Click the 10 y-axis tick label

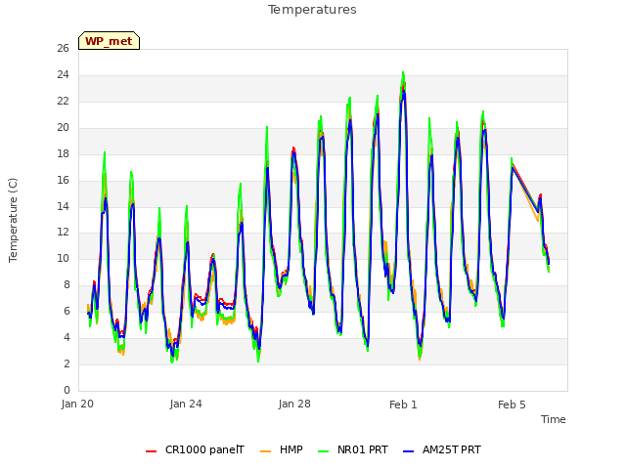(63, 258)
